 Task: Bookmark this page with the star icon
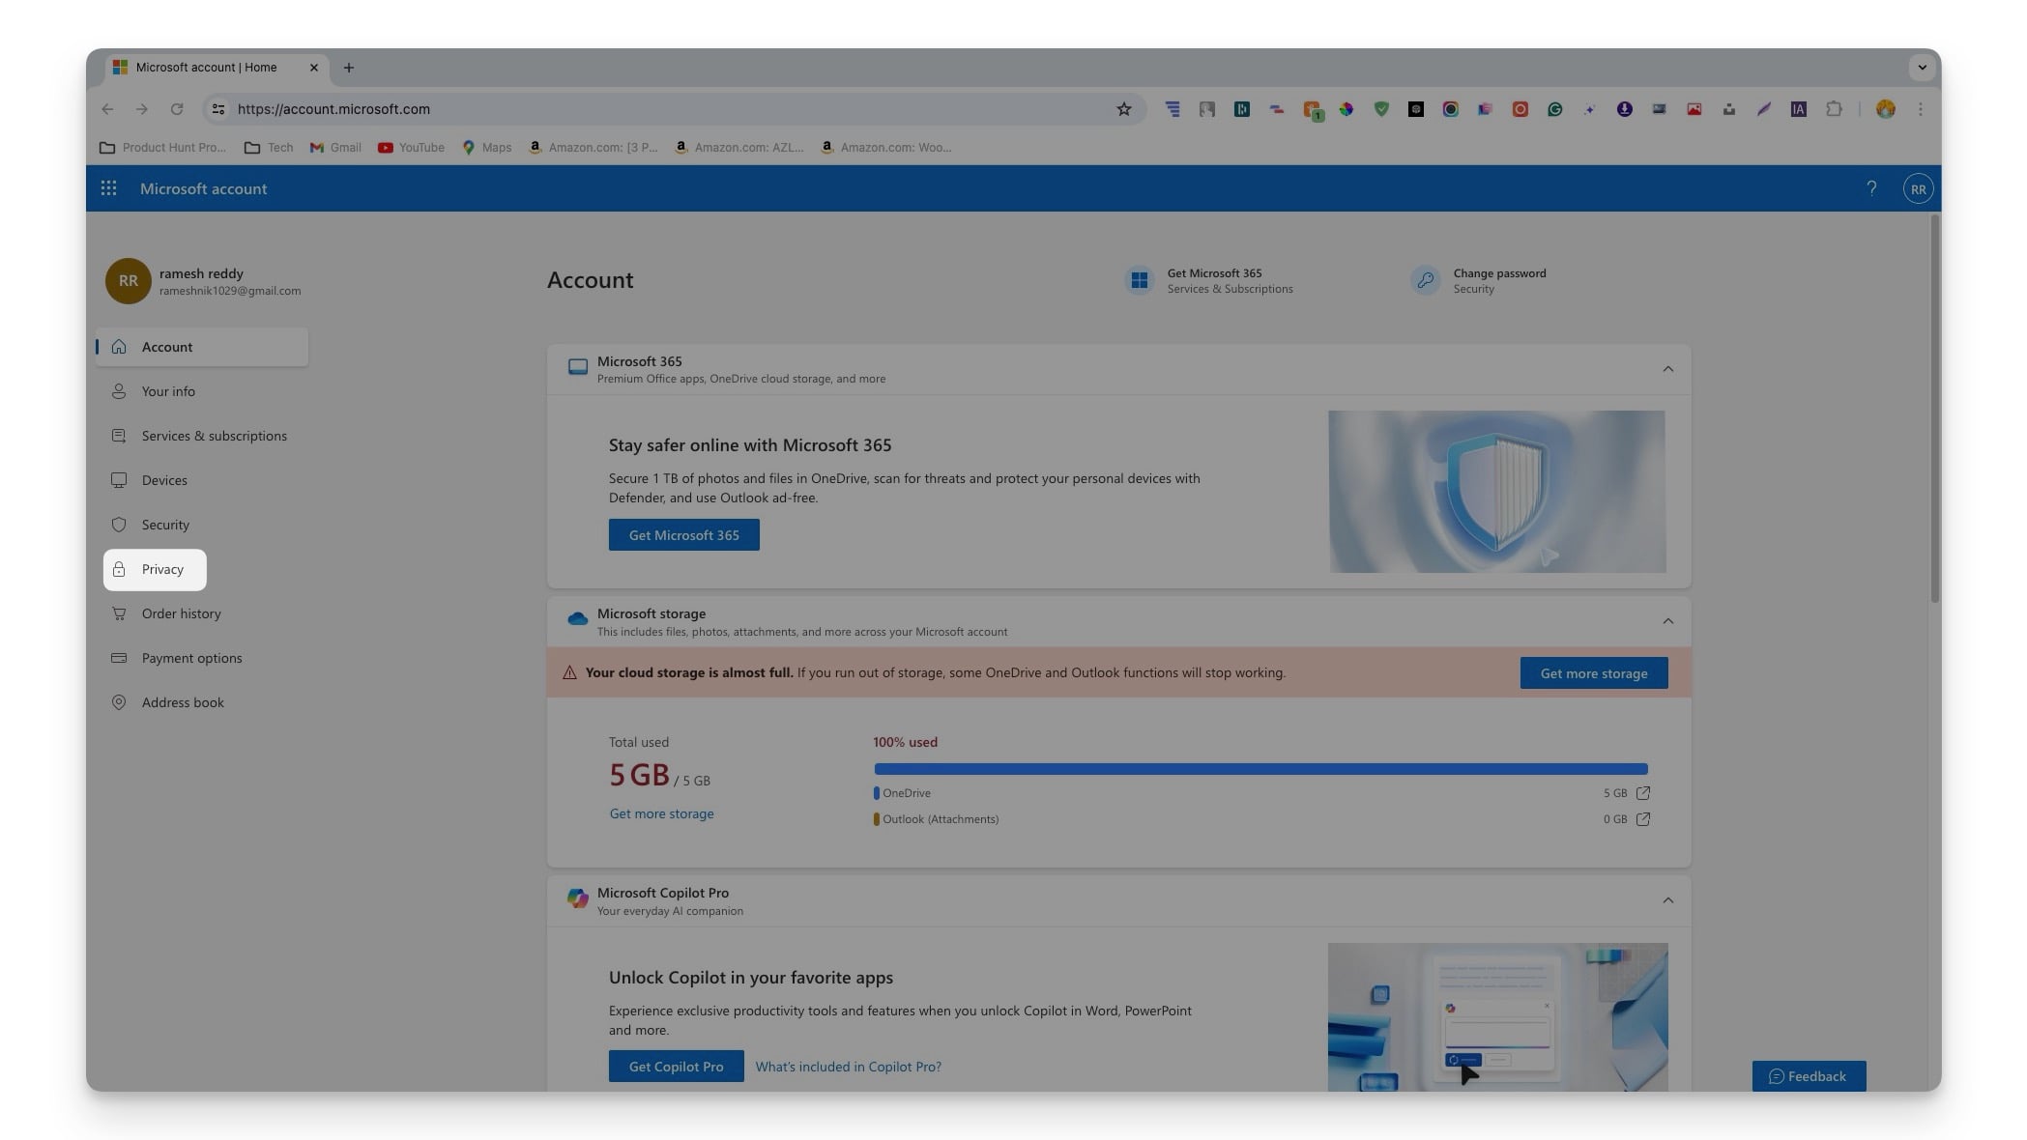coord(1123,109)
